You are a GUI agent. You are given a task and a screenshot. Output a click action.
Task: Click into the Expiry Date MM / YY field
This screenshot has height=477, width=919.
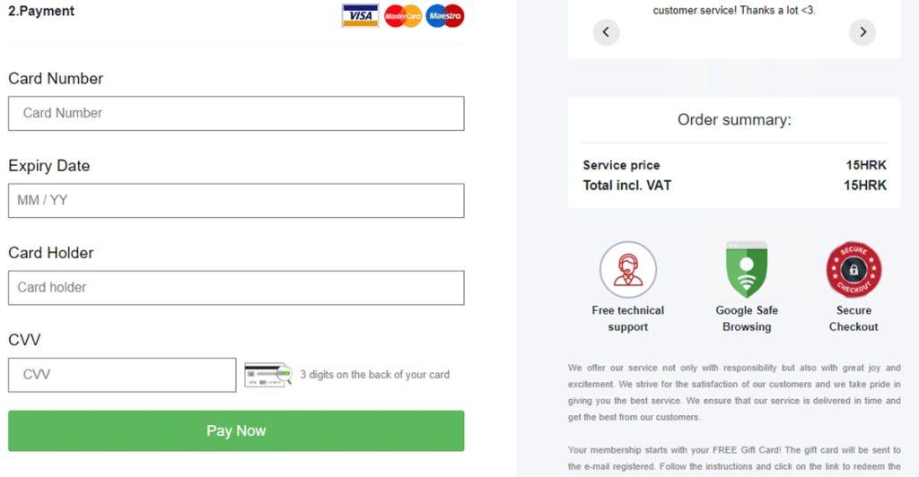point(236,201)
